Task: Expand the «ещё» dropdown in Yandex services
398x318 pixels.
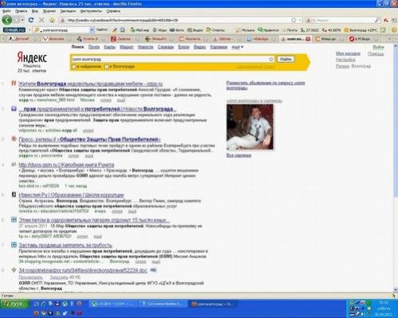Action: click(x=238, y=47)
